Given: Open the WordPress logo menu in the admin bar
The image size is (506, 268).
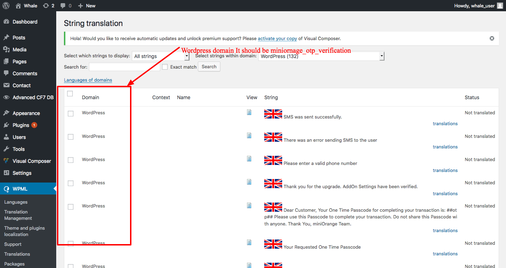Looking at the screenshot, I should pyautogui.click(x=6, y=6).
